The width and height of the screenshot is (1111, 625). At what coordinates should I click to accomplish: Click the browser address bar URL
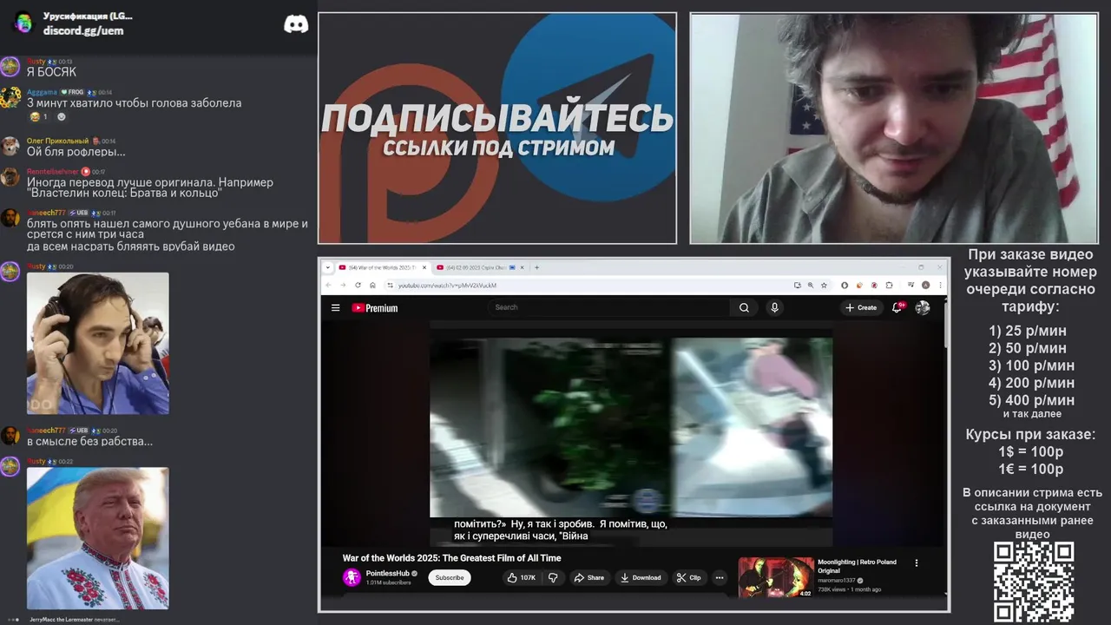pyautogui.click(x=447, y=285)
